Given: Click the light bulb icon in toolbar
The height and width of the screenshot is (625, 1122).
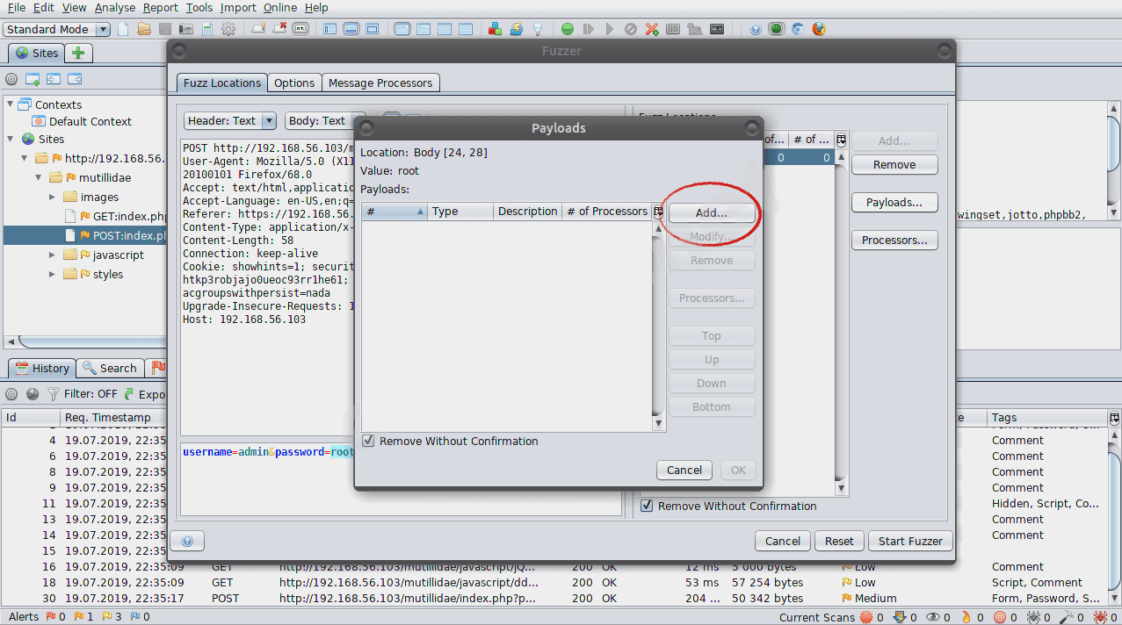Looking at the screenshot, I should (537, 29).
